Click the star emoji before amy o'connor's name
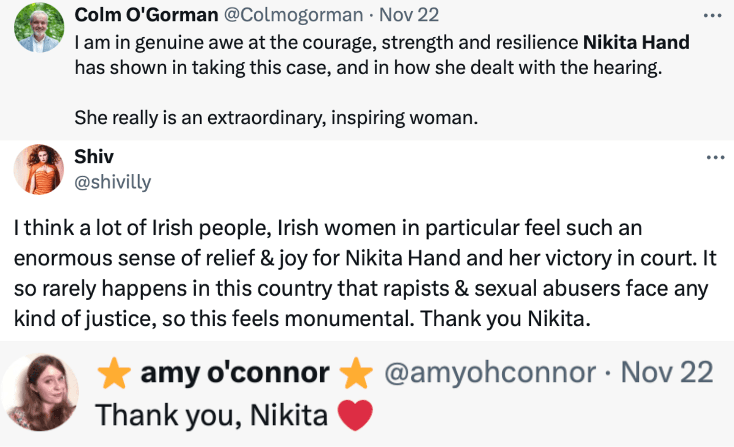The width and height of the screenshot is (734, 447). coord(114,373)
